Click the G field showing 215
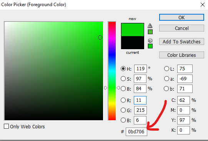The width and height of the screenshot is (208, 141). [x=140, y=110]
